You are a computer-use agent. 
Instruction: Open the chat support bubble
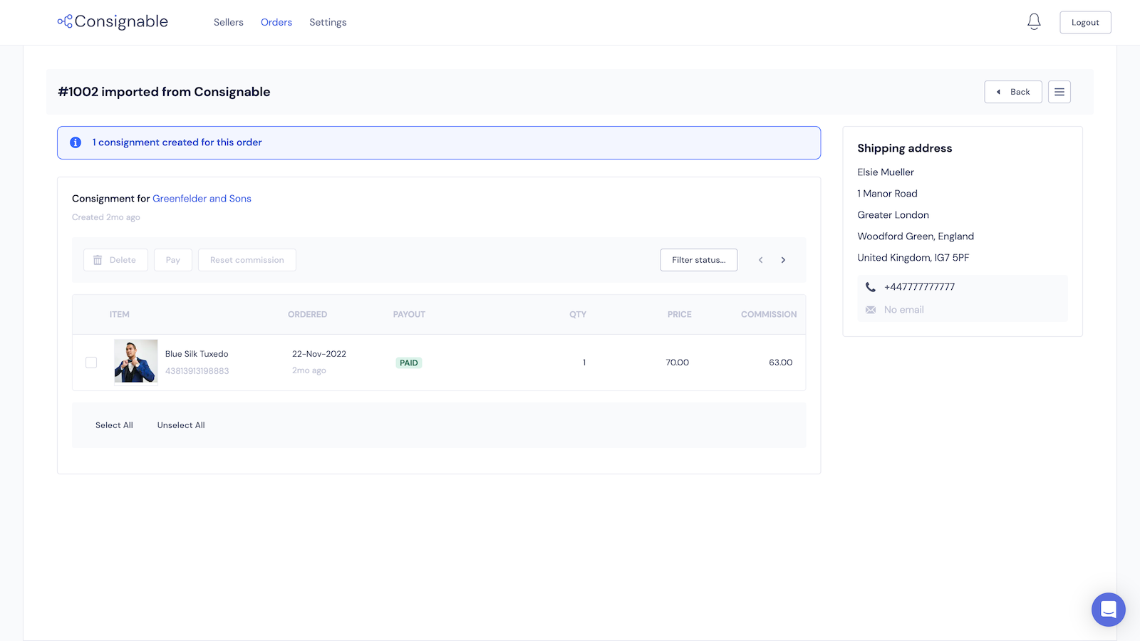coord(1108,610)
